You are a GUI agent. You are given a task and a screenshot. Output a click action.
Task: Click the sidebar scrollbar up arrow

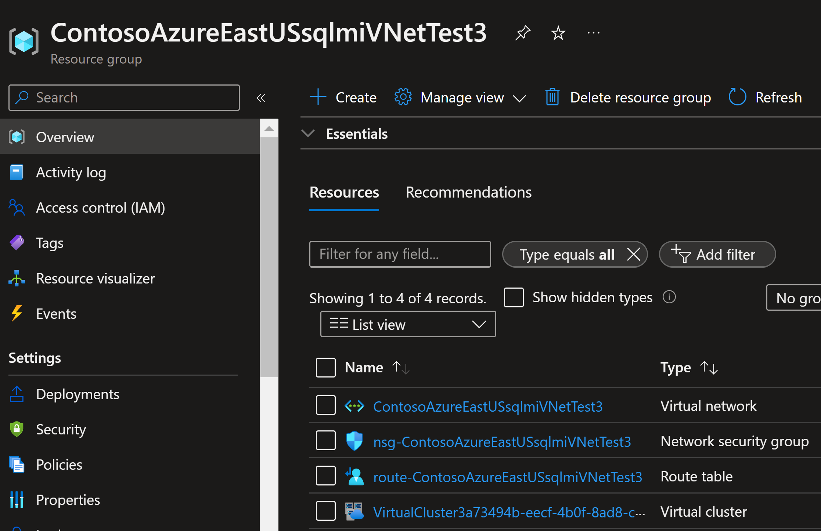pyautogui.click(x=269, y=129)
